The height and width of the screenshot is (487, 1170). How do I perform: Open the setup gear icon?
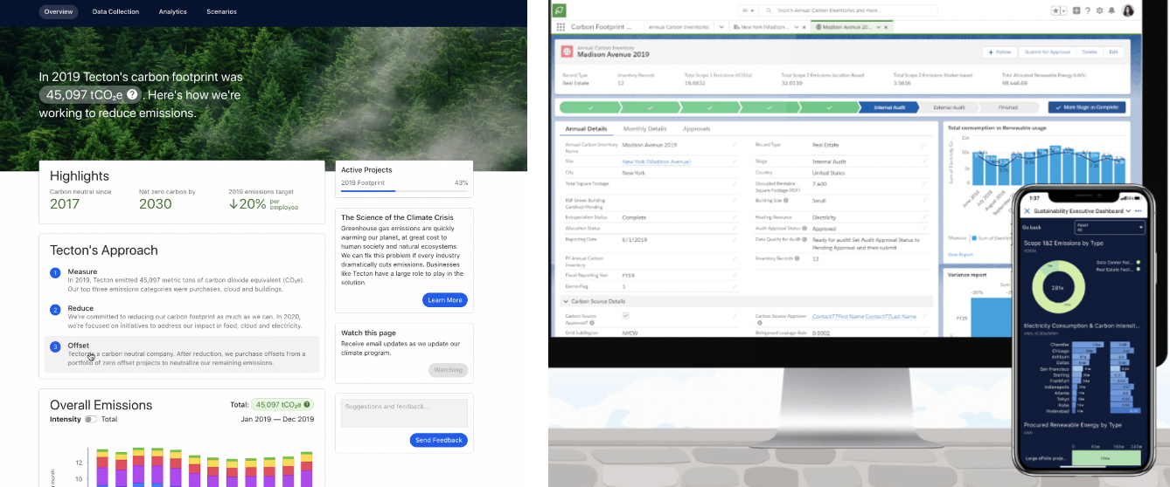[x=1099, y=10]
